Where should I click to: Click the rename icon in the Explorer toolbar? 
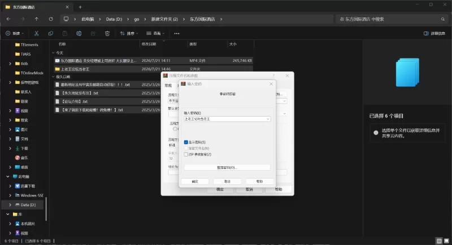click(79, 33)
